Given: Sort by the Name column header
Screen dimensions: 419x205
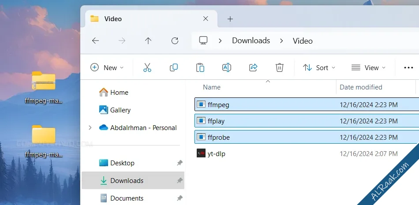Looking at the screenshot, I should 212,87.
